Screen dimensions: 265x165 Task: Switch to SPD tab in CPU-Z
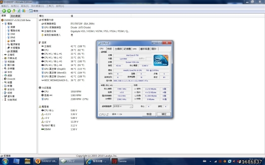point(135,49)
